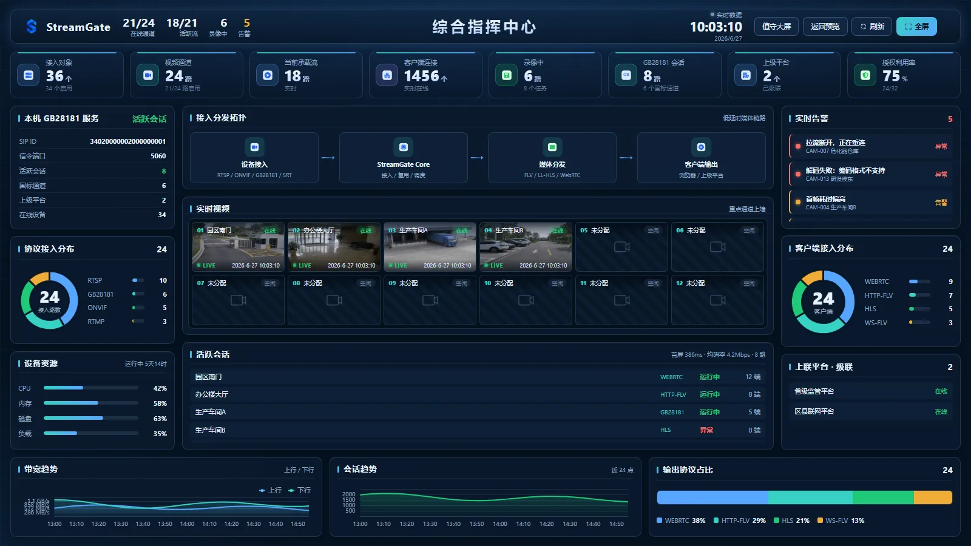Click the 上行 legend in 带宽趋势

270,490
